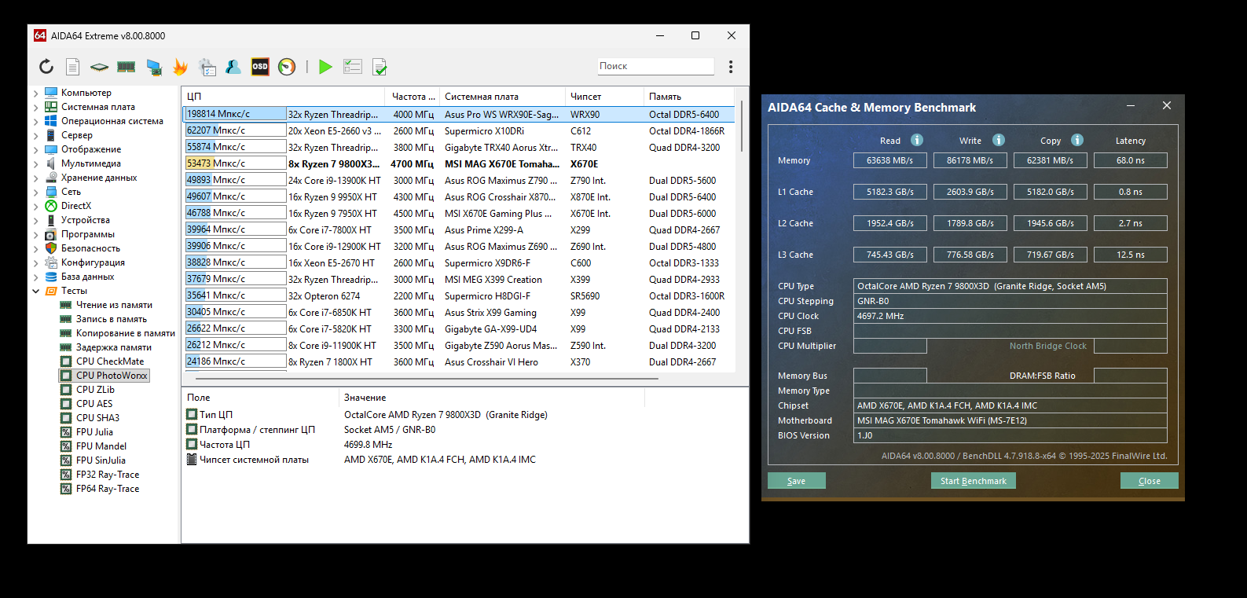This screenshot has height=598, width=1247.
Task: Click the Motherboard value MSI MAG X670E Tomahawk WiFi
Action: (x=1010, y=420)
